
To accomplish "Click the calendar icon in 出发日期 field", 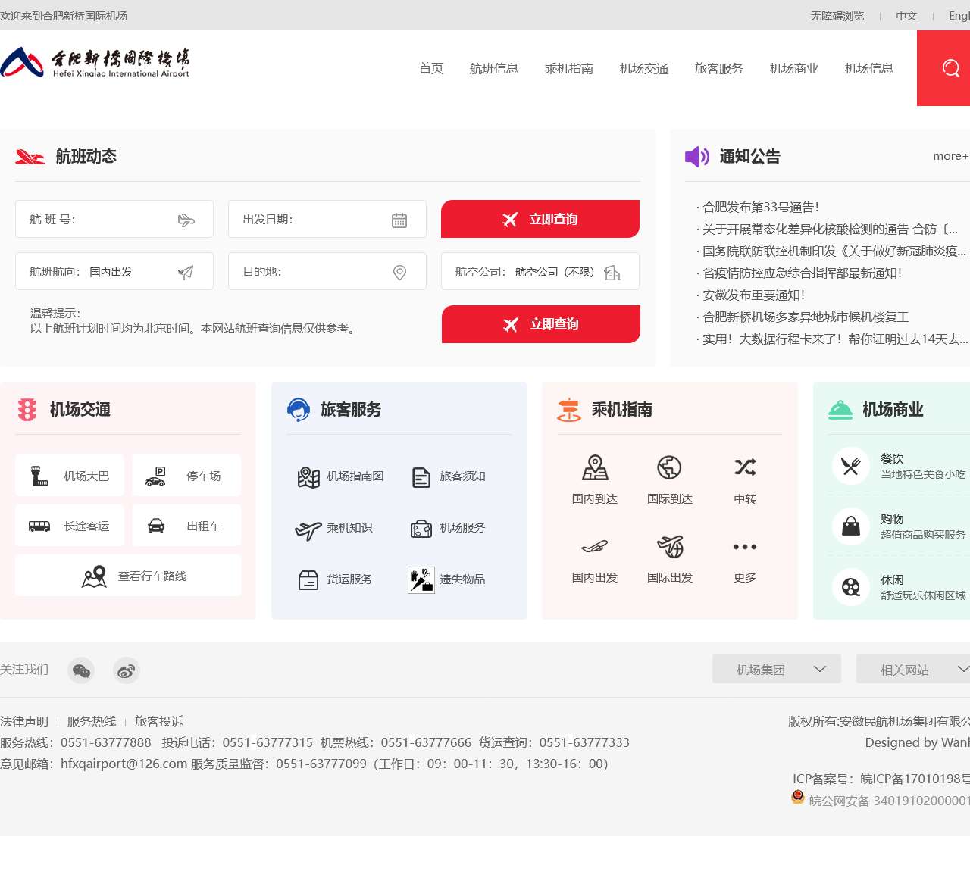I will (x=399, y=220).
